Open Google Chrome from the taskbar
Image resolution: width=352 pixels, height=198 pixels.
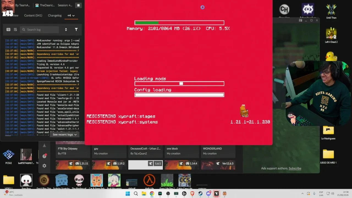(152, 194)
